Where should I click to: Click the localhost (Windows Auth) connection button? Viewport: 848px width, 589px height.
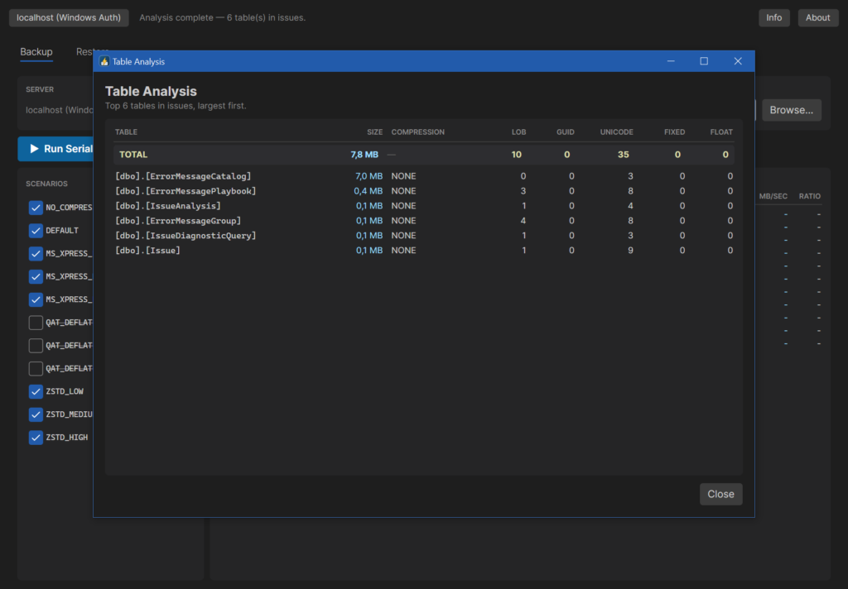pyautogui.click(x=69, y=18)
